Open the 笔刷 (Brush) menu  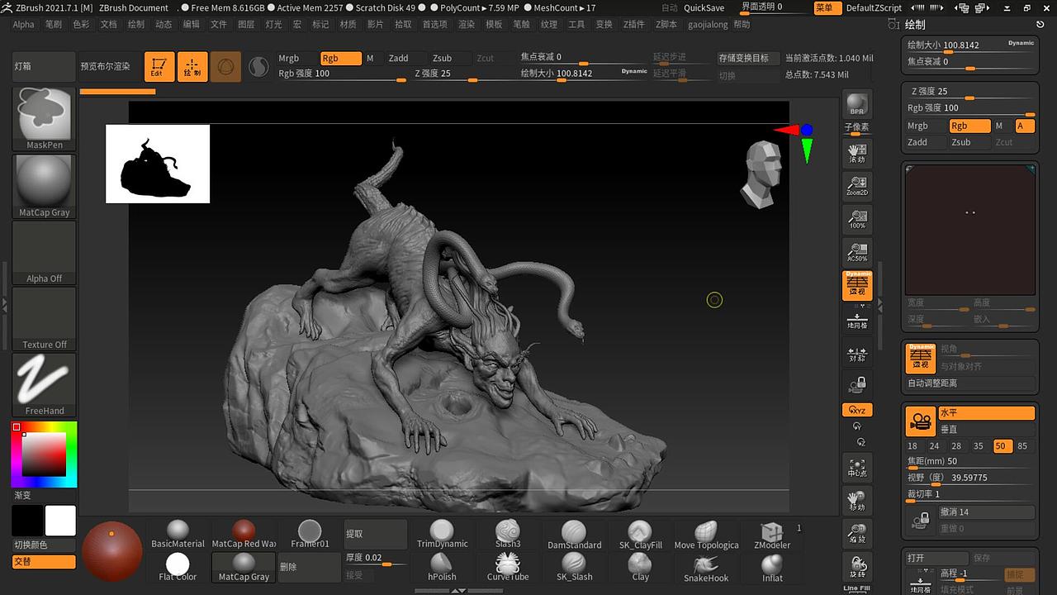click(54, 24)
